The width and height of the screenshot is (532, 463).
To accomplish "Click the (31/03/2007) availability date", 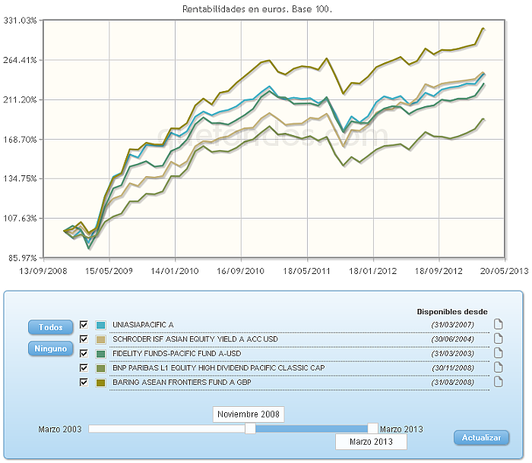I will pos(453,325).
